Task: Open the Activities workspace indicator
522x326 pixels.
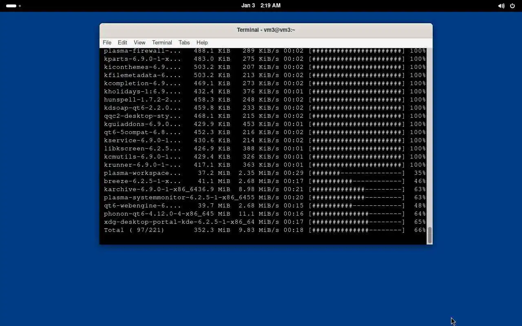Action: point(13,6)
